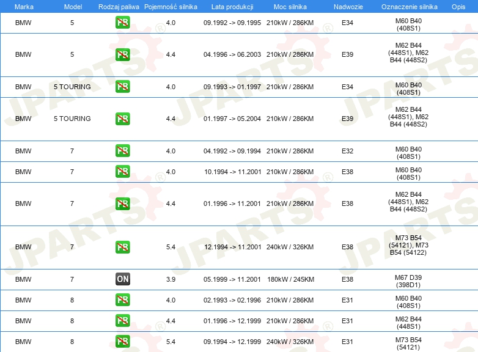Click engine code M67 D39 (398D1)
This screenshot has height=352, width=478.
408,281
